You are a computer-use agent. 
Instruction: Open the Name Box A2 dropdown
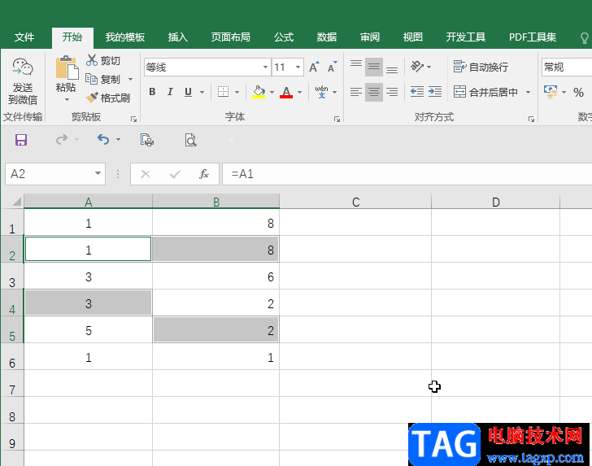tap(98, 173)
